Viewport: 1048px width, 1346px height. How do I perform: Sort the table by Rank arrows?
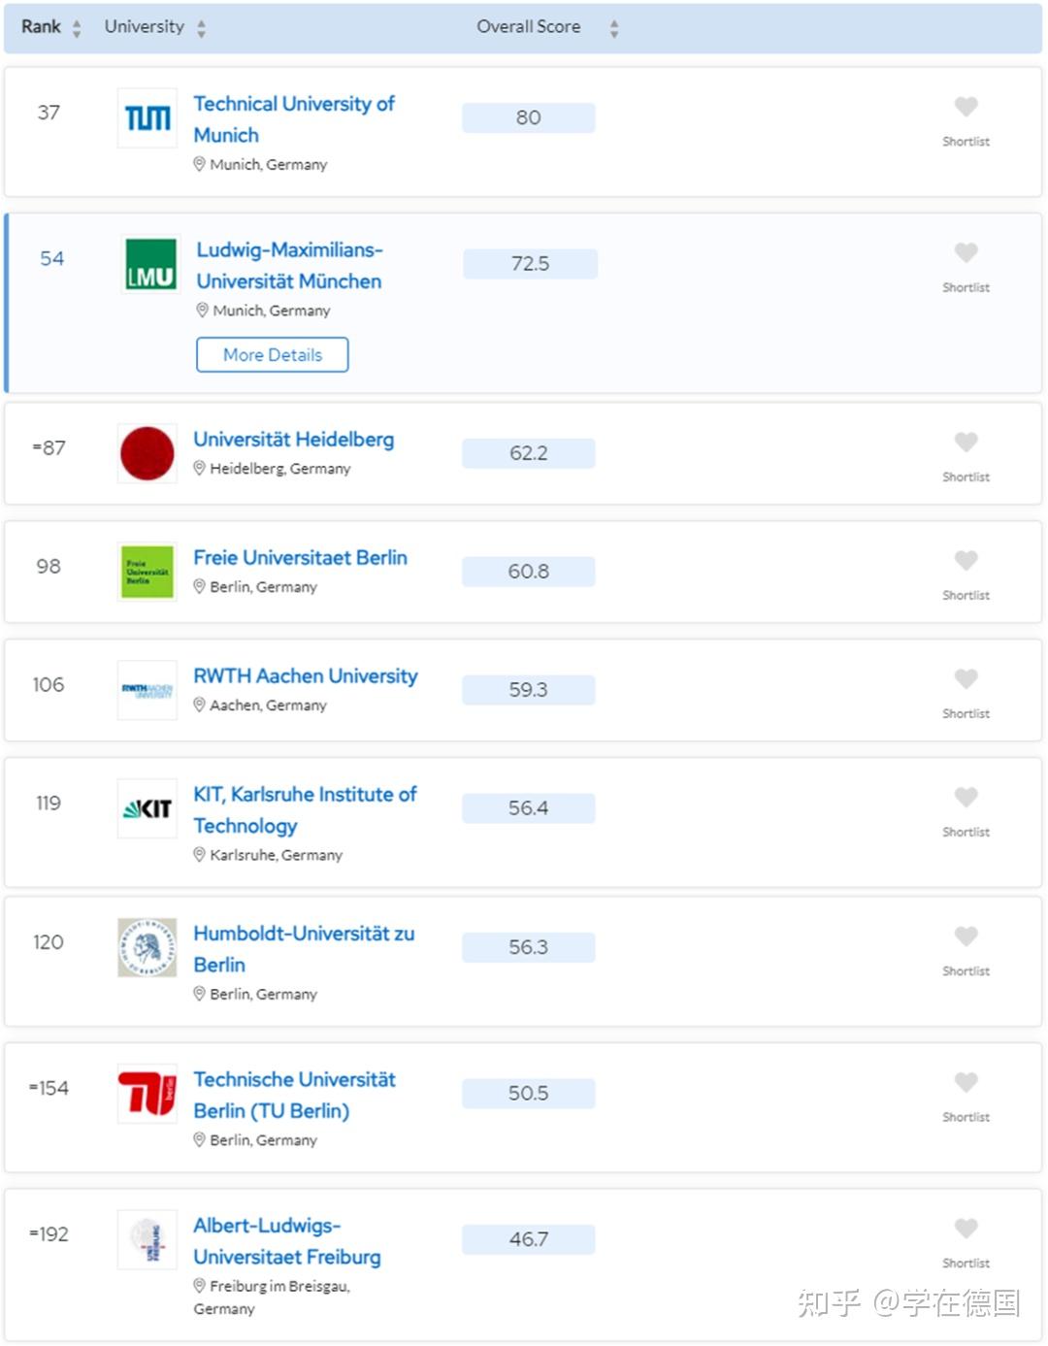(77, 29)
